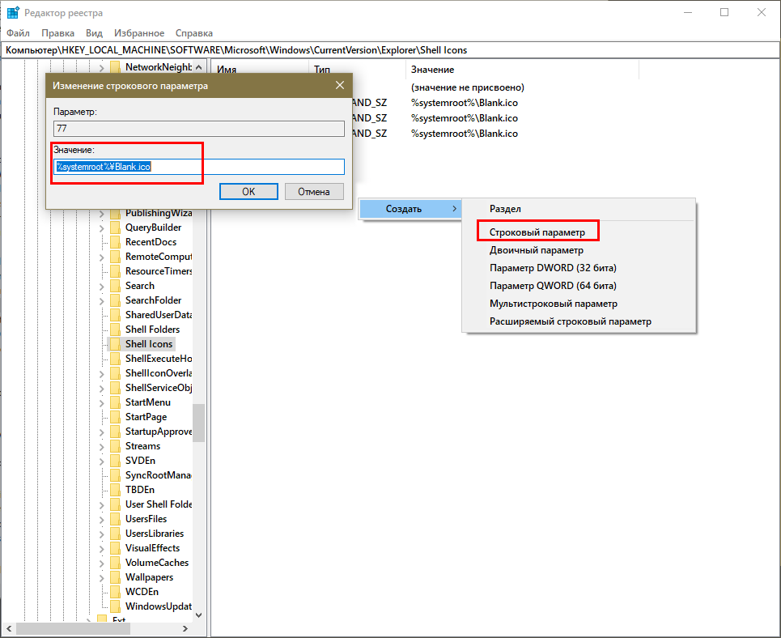
Task: Click the WindowsUpdate folder icon
Action: pos(114,606)
